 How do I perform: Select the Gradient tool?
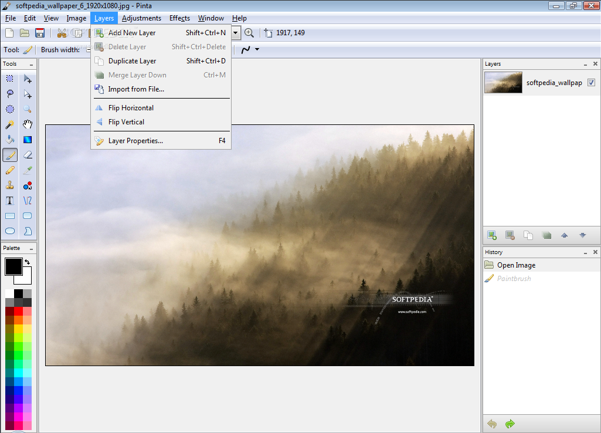[28, 140]
